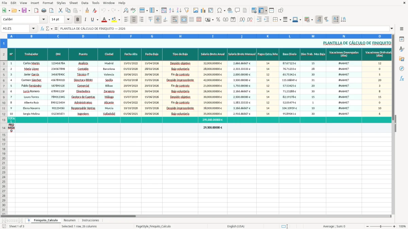
Task: Export directly as PDF
Action: point(36,11)
